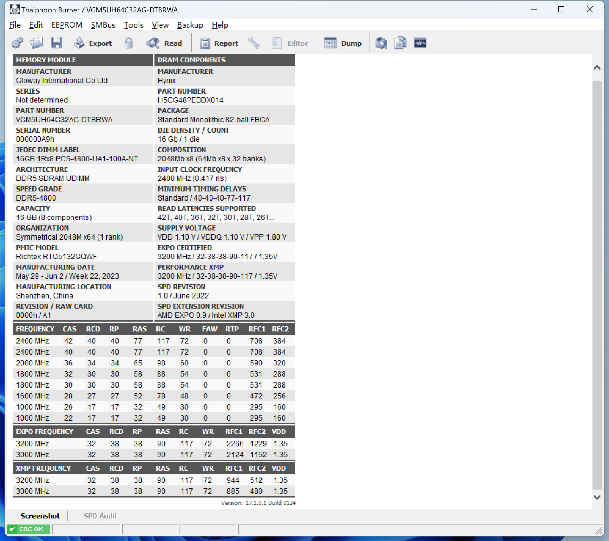Click the padlock write-protection icon
Image resolution: width=609 pixels, height=541 pixels.
(x=128, y=43)
